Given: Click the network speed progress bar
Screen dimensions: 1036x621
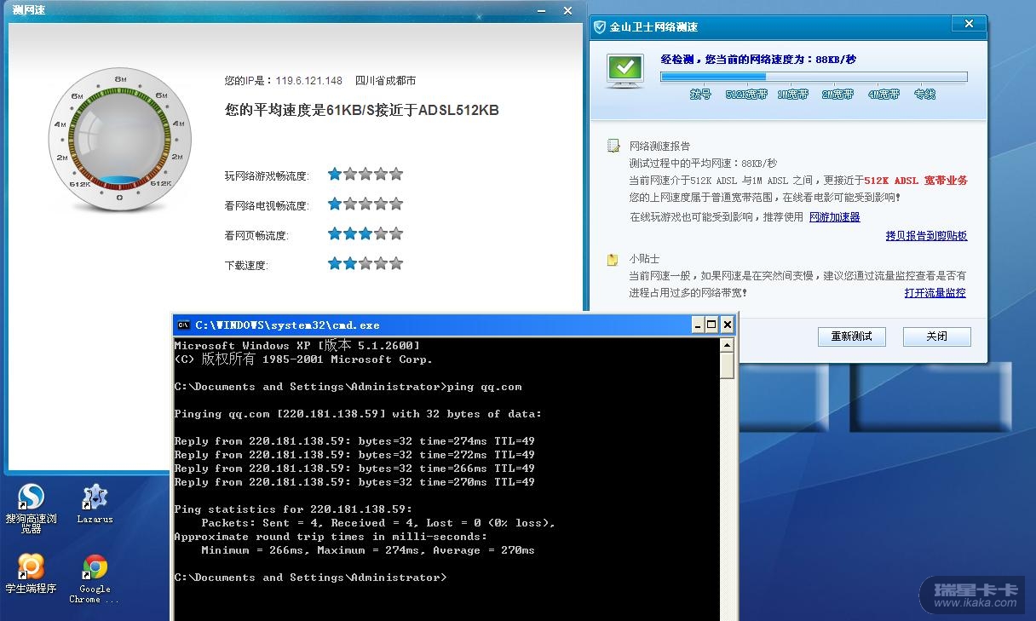Looking at the screenshot, I should pyautogui.click(x=814, y=77).
